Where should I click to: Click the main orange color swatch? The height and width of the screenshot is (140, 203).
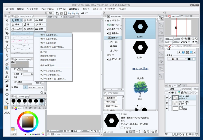tap(6, 107)
